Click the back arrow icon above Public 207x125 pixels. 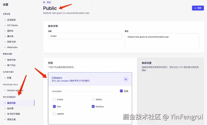pyautogui.click(x=44, y=2)
